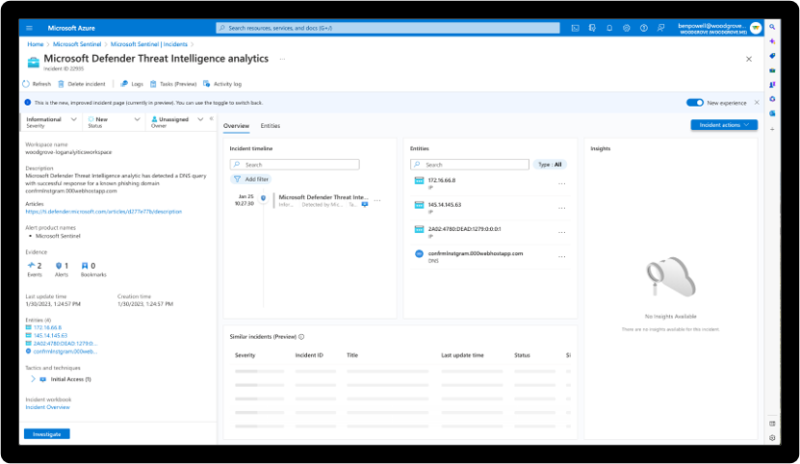Viewport: 800px width, 464px height.
Task: Collapse the incident details pane with double chevron
Action: click(x=211, y=119)
